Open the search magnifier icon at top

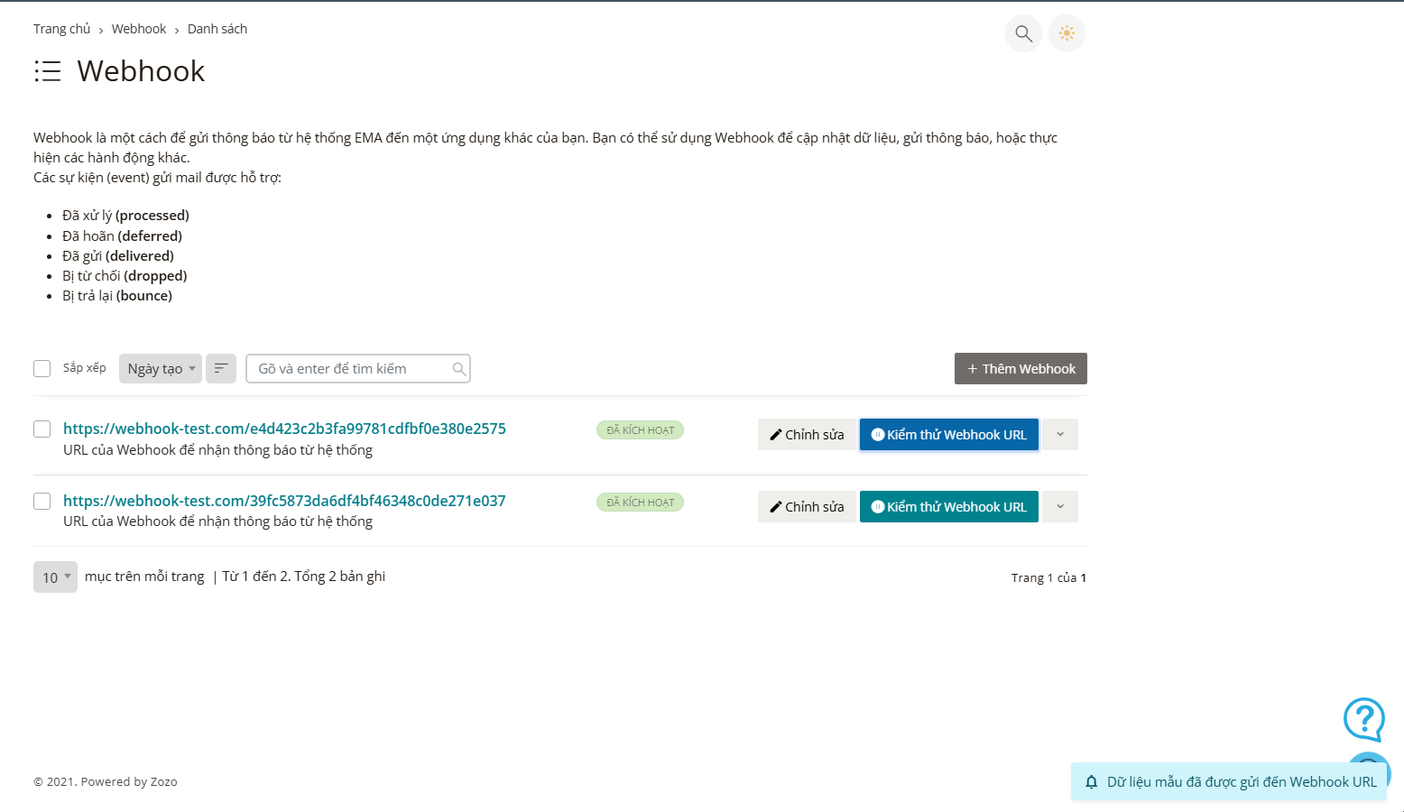point(1023,33)
